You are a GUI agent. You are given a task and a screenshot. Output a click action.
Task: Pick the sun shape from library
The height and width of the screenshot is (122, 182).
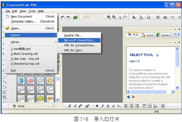pyautogui.click(x=40, y=98)
